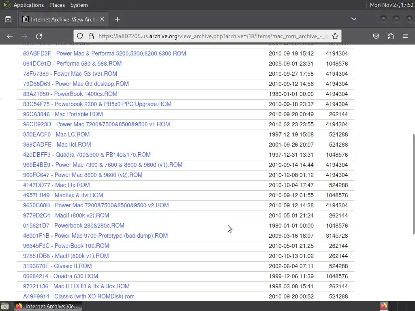The width and height of the screenshot is (415, 311).
Task: Open MacIIvx & IIvi.ROM link
Action: [x=63, y=195]
